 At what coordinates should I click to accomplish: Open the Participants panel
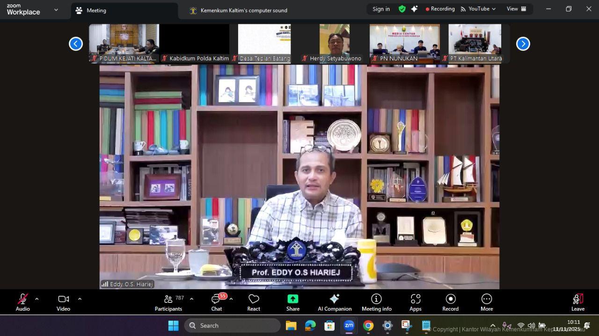[168, 302]
